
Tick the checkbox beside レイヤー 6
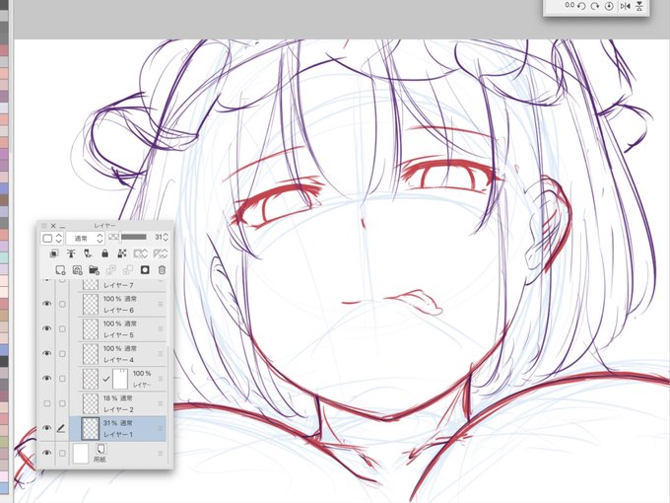62,304
